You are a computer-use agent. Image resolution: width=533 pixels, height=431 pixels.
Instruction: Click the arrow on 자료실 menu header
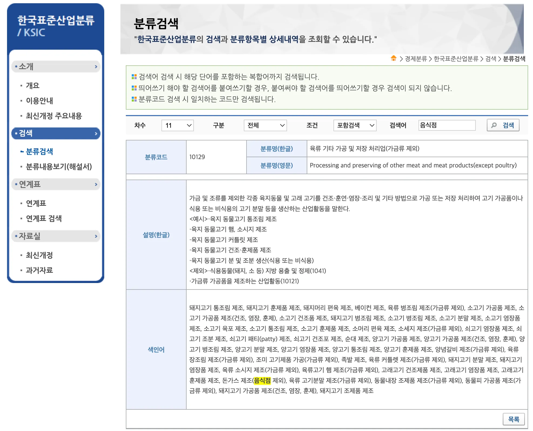96,236
